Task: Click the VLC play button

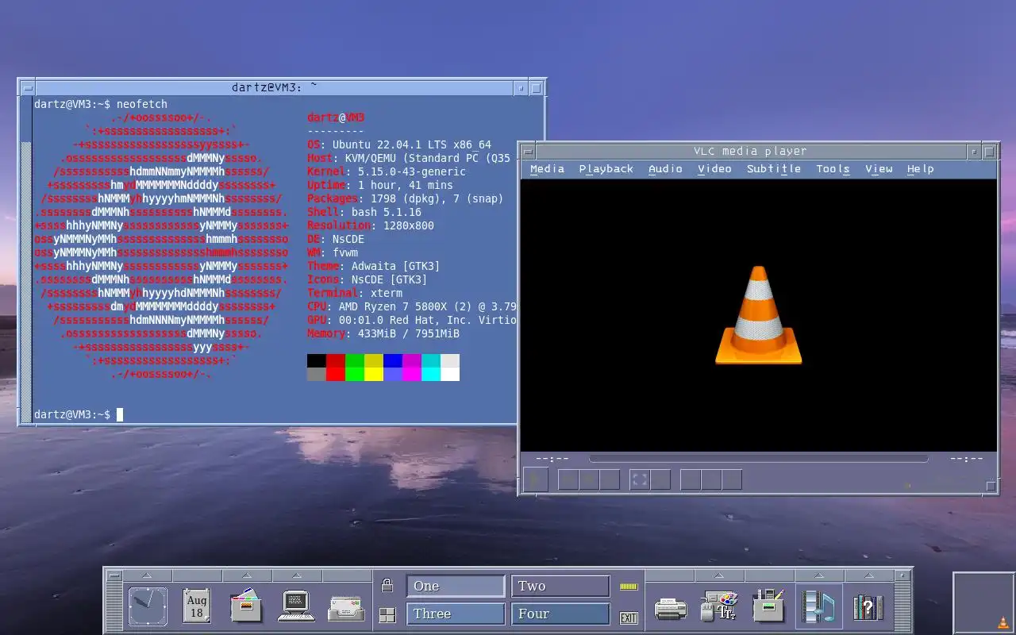Action: [535, 479]
